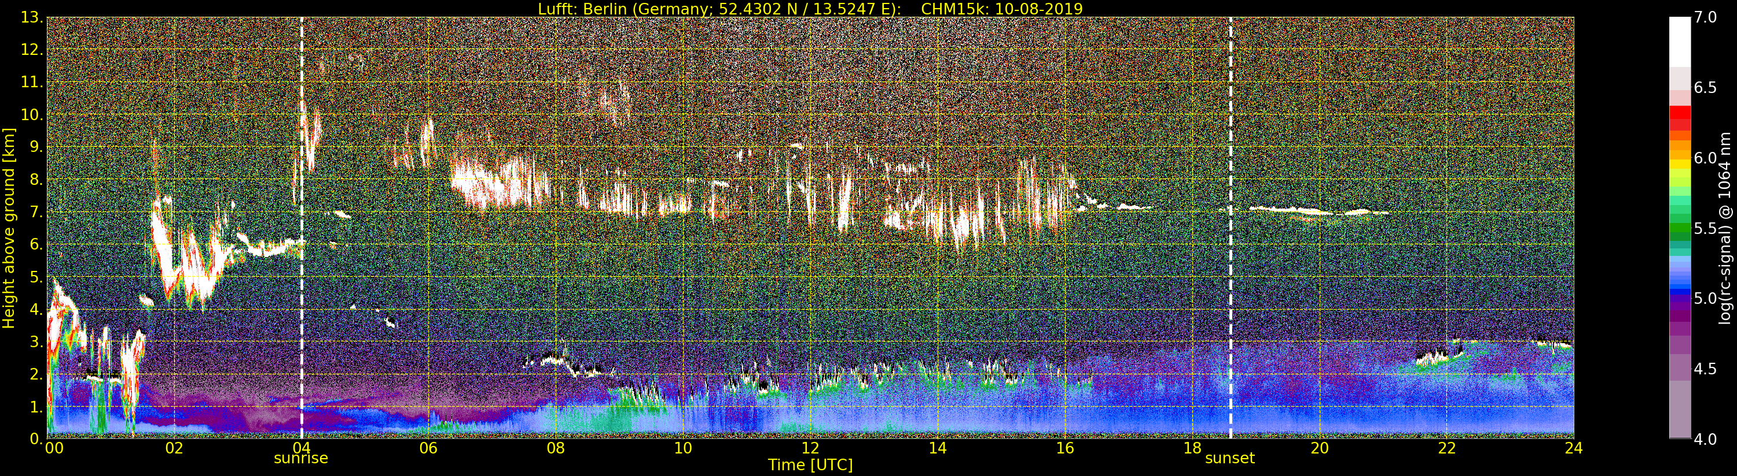Click time axis tick label '10'
This screenshot has height=476, width=1737.
coord(683,448)
